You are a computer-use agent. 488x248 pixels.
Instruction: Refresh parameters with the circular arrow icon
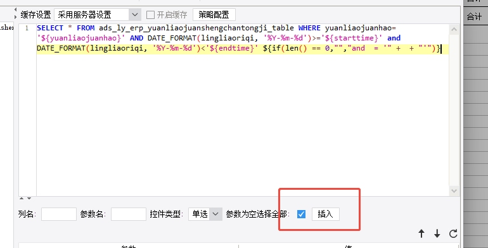[453, 233]
